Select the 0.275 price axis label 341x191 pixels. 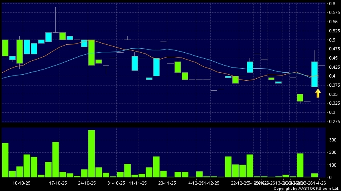point(333,121)
